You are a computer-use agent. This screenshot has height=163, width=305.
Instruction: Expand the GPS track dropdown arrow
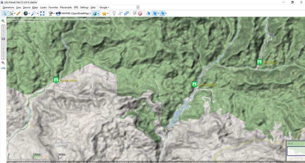(x=158, y=14)
